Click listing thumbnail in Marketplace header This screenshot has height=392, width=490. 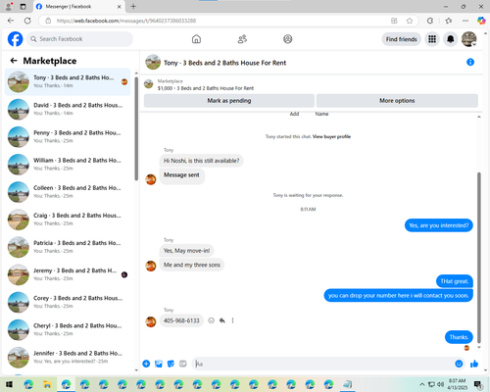[149, 84]
